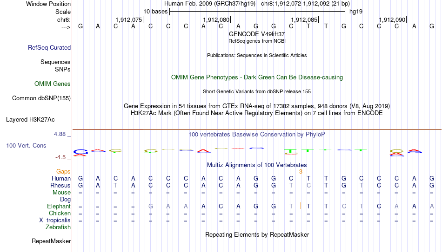Viewport: 442px width, 252px height.
Task: Open the 100 Vert. Cons track label
Action: coord(26,145)
